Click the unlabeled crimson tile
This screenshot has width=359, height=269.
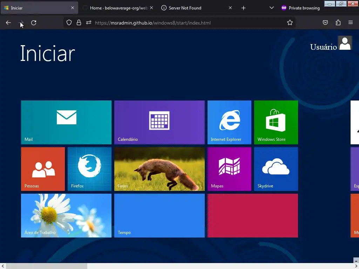point(252,215)
